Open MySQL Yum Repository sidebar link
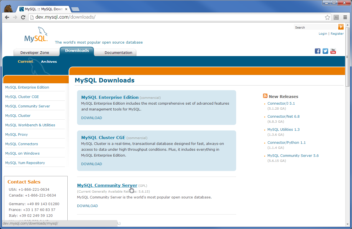 tap(25, 163)
